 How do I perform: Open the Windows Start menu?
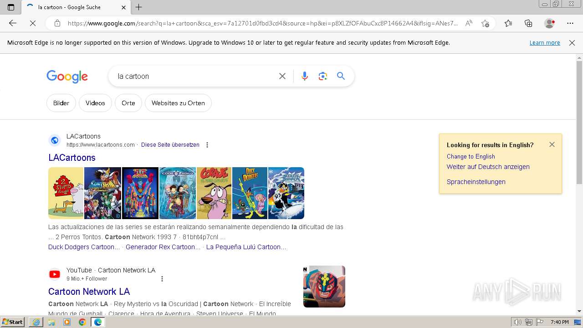(12, 322)
